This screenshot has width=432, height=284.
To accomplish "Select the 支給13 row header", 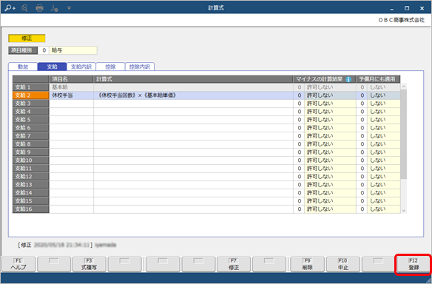I will tap(30, 185).
